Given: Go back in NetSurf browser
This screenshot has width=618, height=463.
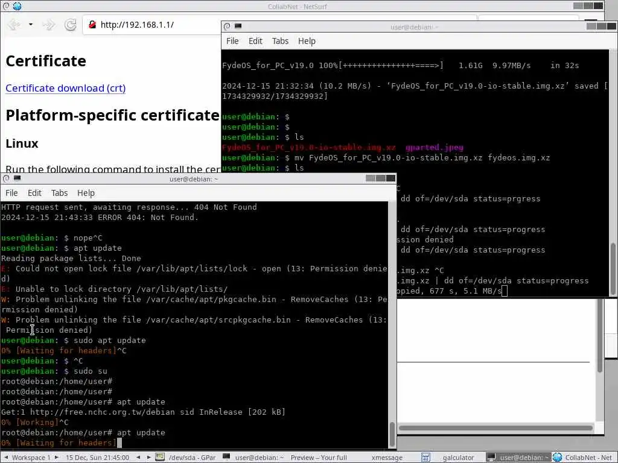Looking at the screenshot, I should click(14, 25).
